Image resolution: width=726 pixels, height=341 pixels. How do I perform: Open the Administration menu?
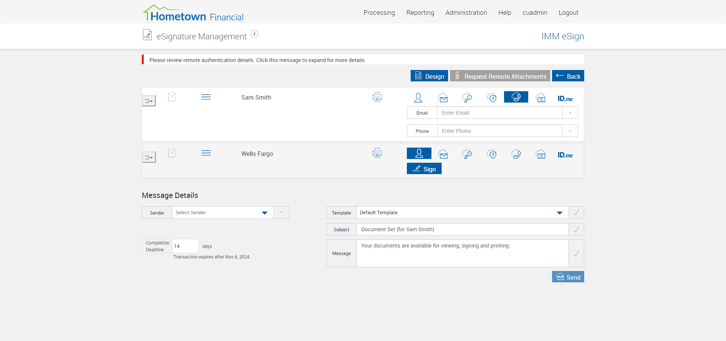click(x=466, y=12)
